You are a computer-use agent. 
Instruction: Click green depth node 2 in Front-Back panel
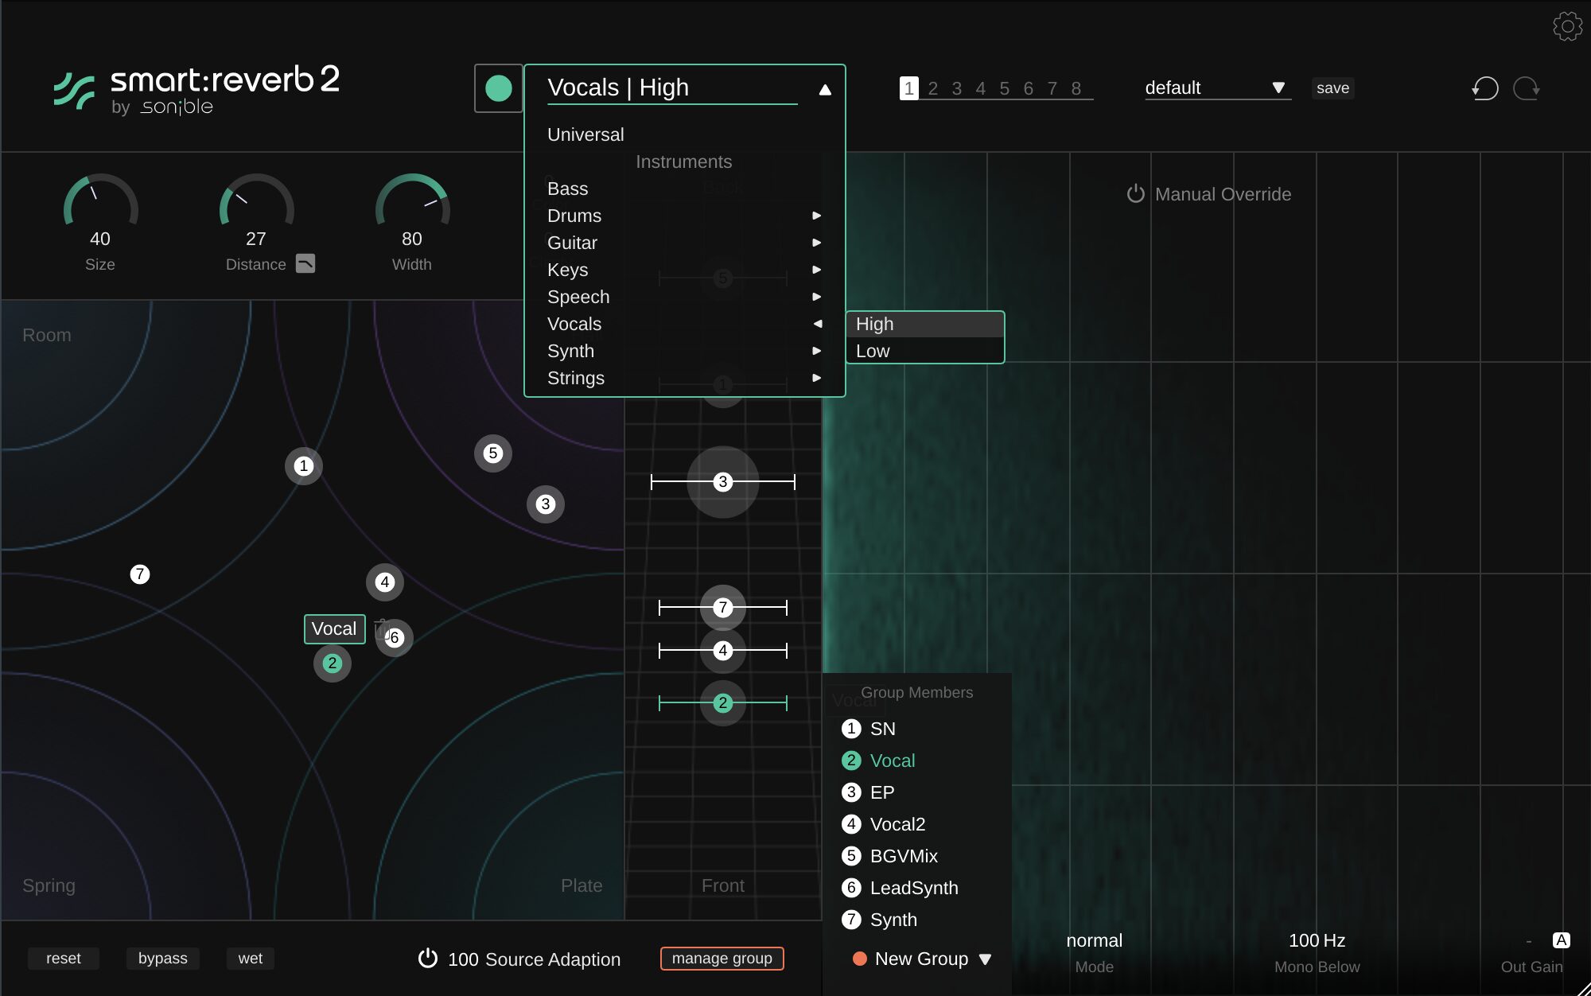(x=723, y=703)
